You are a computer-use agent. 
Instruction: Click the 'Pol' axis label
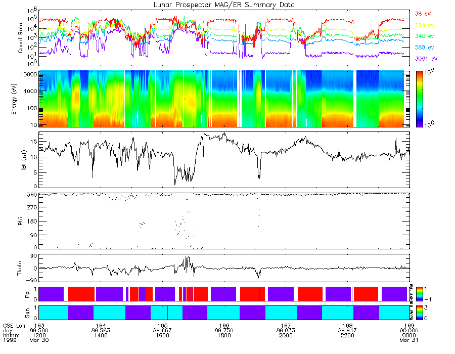tap(27, 294)
